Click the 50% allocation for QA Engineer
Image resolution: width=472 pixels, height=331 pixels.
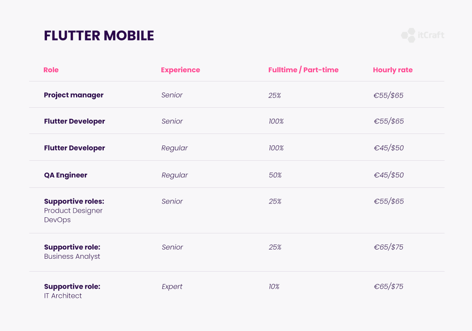(275, 175)
